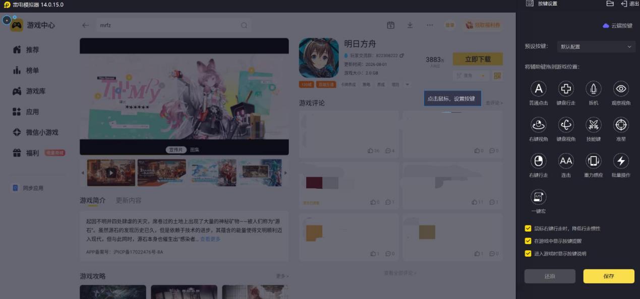Click the 明日方舟 game icon
This screenshot has height=299, width=640.
(319, 58)
